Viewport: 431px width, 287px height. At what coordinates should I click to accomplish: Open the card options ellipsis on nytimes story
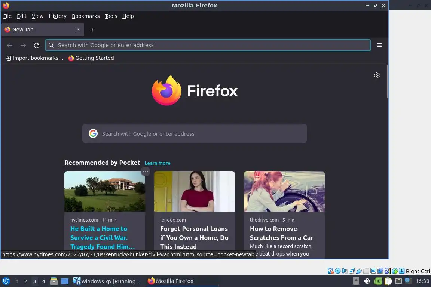[146, 172]
